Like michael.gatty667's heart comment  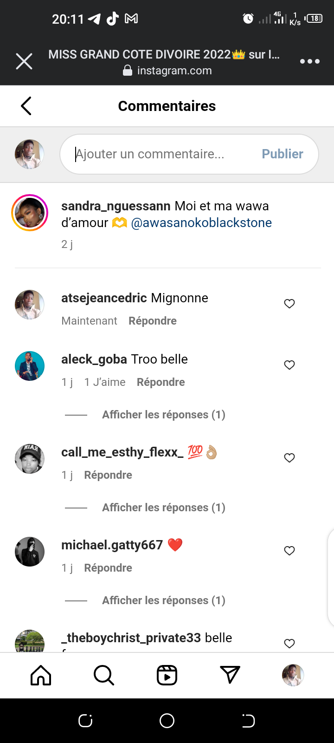click(x=289, y=551)
